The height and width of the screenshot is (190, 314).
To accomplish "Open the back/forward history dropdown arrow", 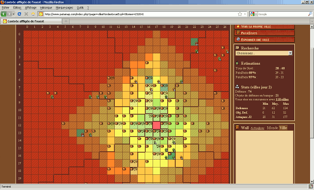I will click(13, 14).
